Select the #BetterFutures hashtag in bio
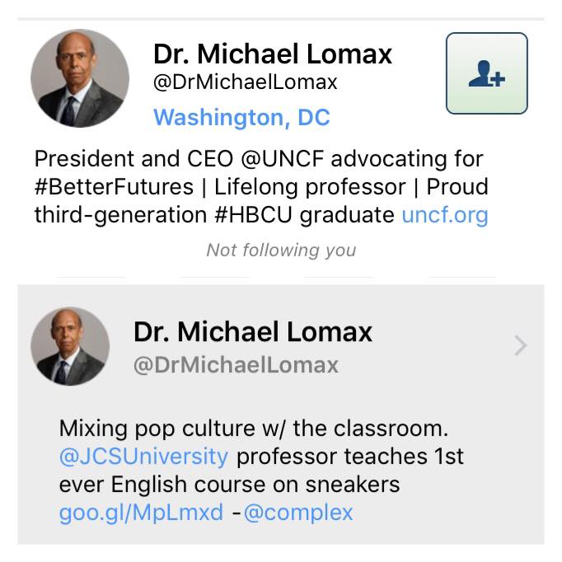562x562 pixels. [114, 187]
